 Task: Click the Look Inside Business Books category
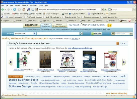(24, 80)
